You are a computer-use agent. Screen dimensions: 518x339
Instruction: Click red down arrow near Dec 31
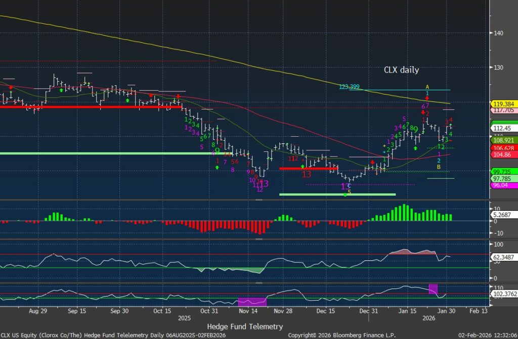(372, 162)
